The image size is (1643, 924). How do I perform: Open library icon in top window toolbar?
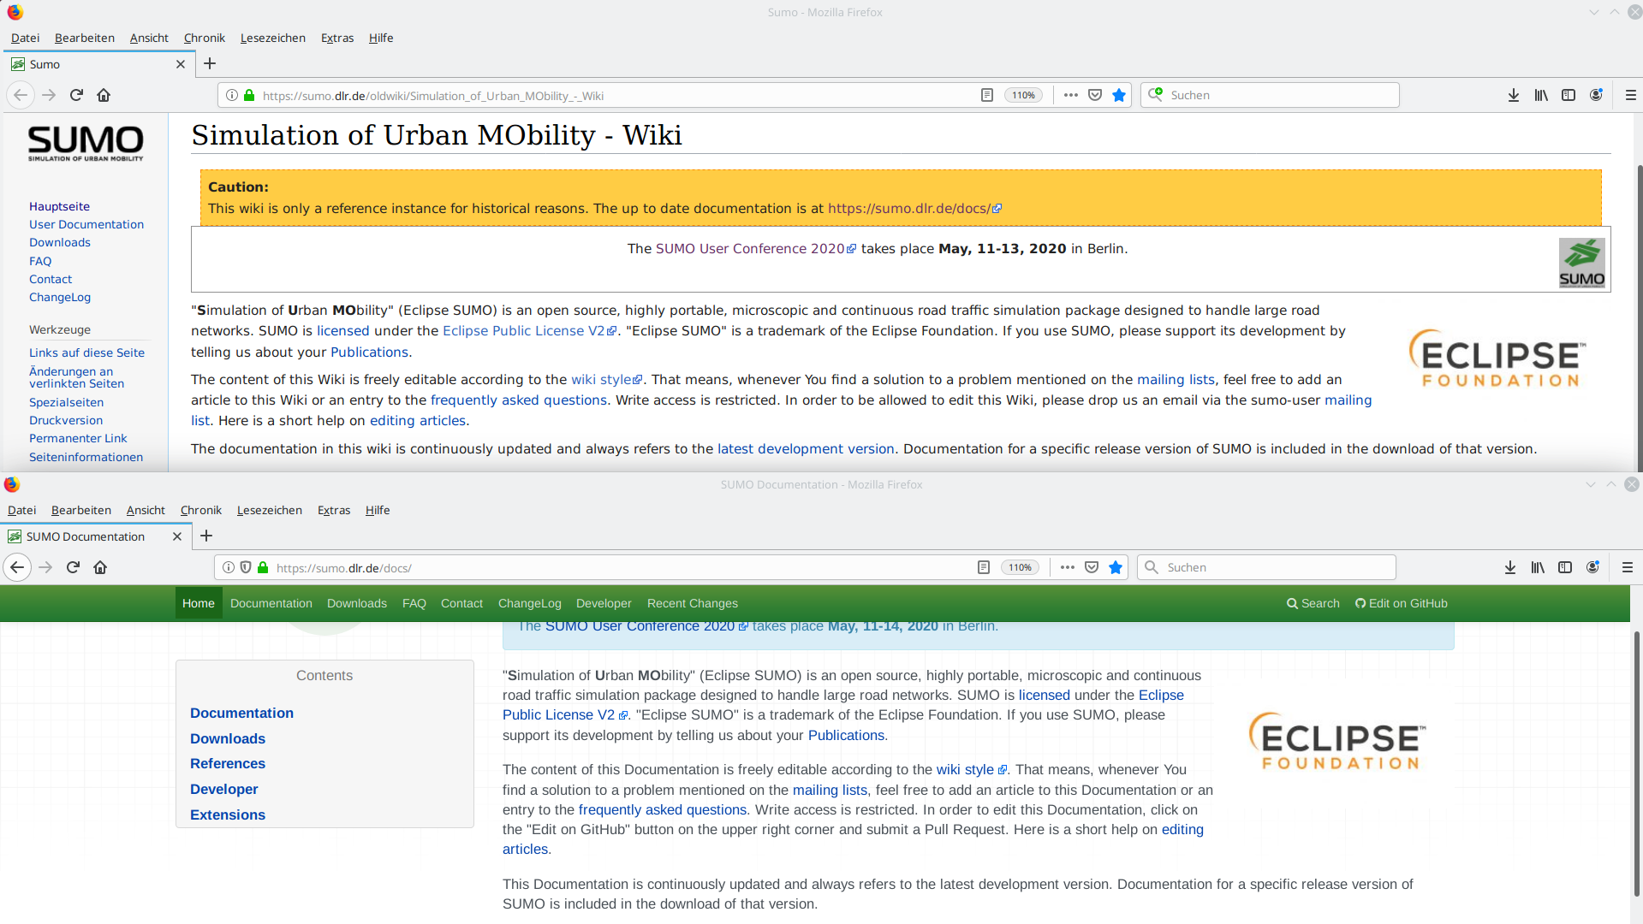(x=1541, y=95)
